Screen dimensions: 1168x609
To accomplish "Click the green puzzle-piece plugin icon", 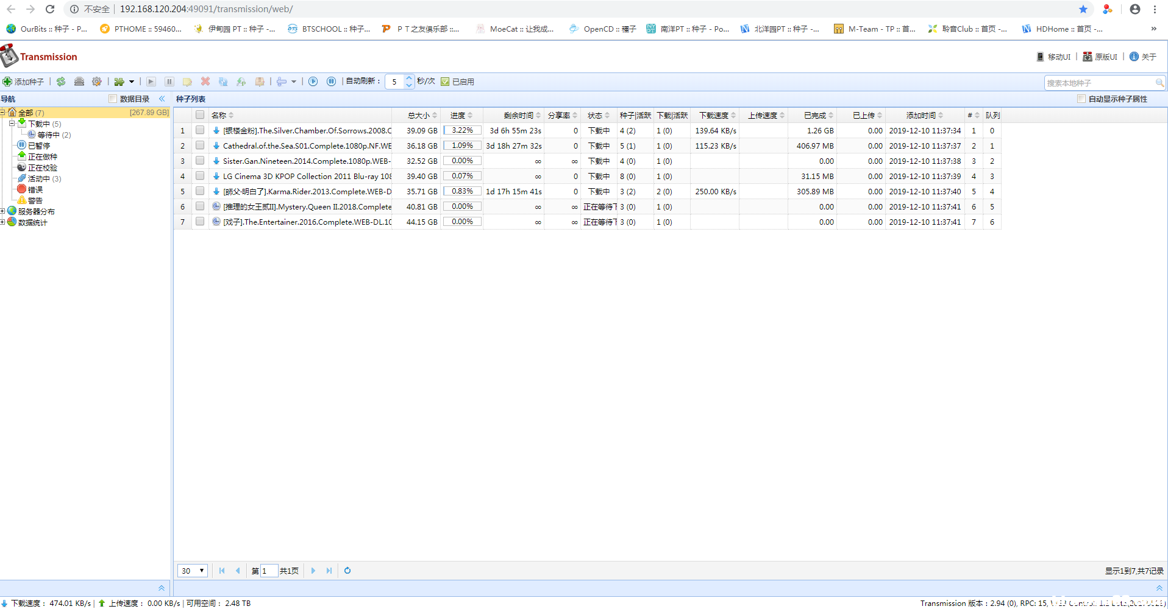I will (119, 82).
